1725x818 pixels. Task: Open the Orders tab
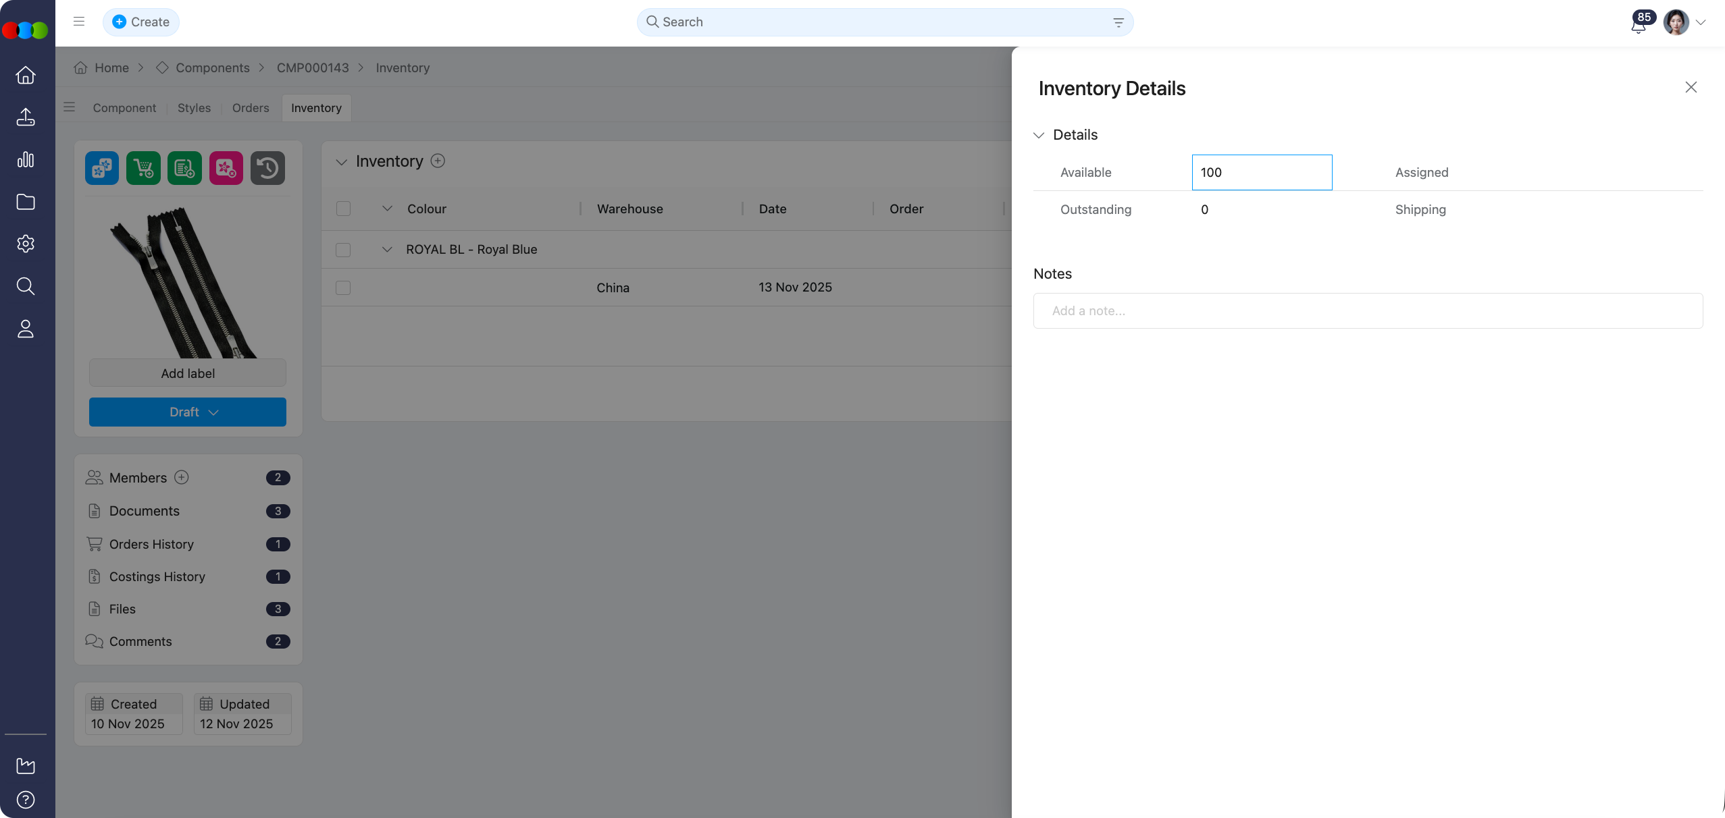(x=250, y=107)
